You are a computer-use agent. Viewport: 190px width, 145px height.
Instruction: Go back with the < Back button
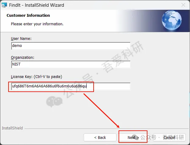pos(100,137)
